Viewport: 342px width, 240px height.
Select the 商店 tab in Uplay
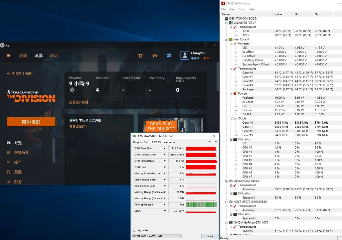(x=54, y=55)
